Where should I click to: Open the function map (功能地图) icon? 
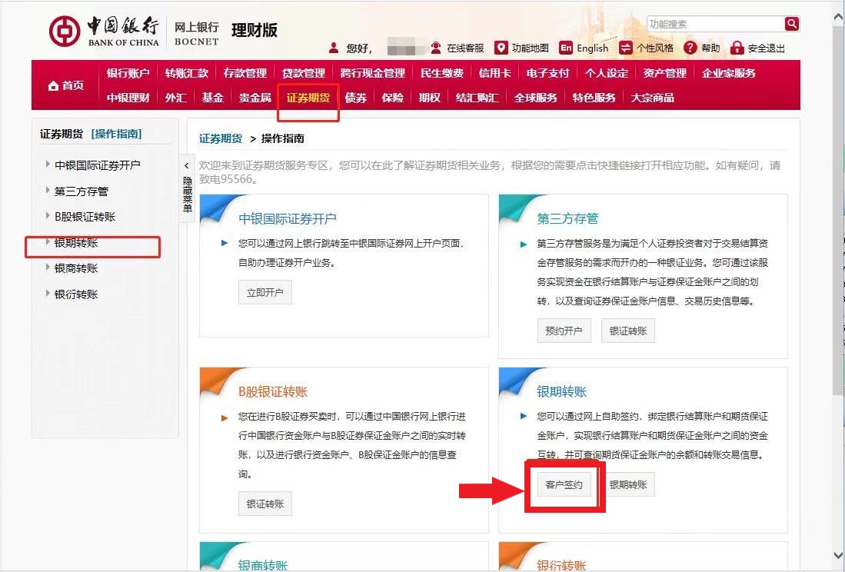point(501,48)
